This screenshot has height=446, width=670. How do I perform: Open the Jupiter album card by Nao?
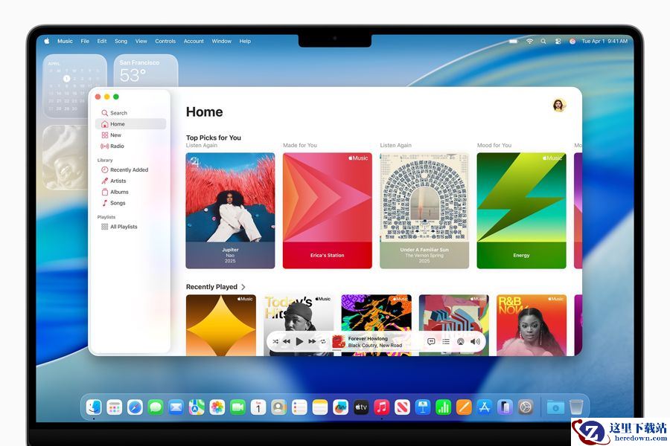point(230,210)
